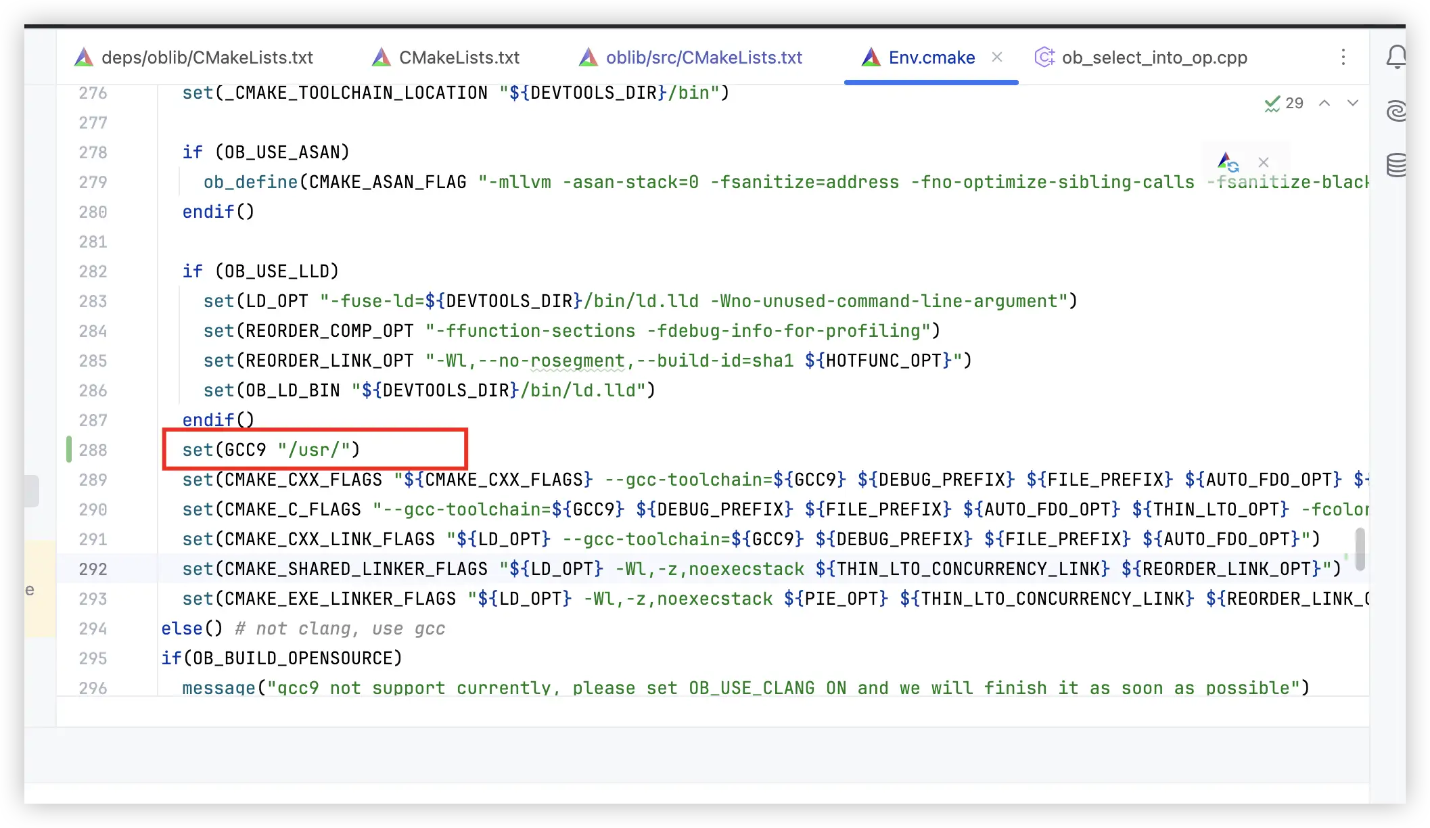Open the Database tool window
Viewport: 1430px width, 828px height.
(1396, 164)
